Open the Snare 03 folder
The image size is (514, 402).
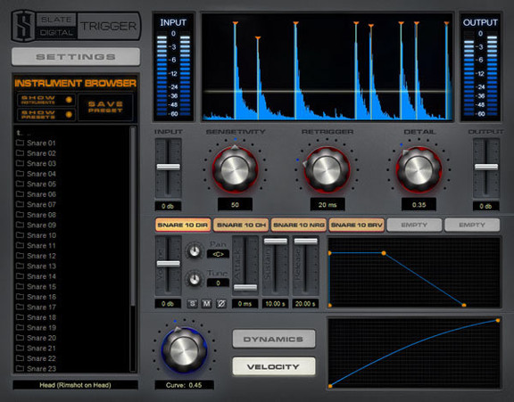[x=36, y=163]
